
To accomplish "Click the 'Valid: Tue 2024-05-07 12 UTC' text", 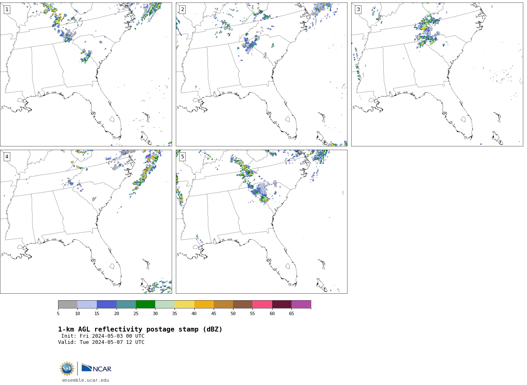I will coord(101,342).
